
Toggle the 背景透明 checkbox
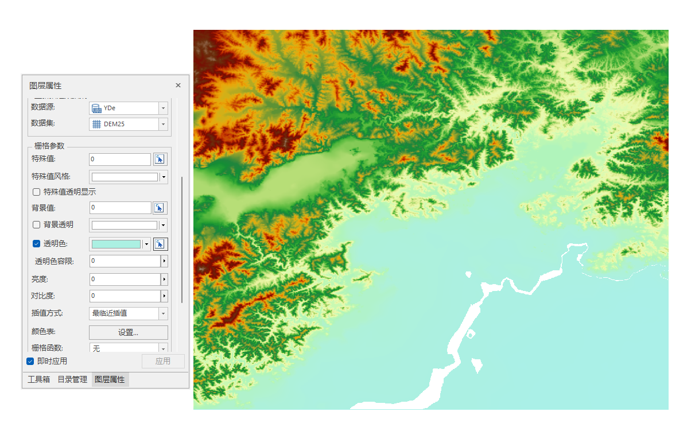(x=37, y=225)
